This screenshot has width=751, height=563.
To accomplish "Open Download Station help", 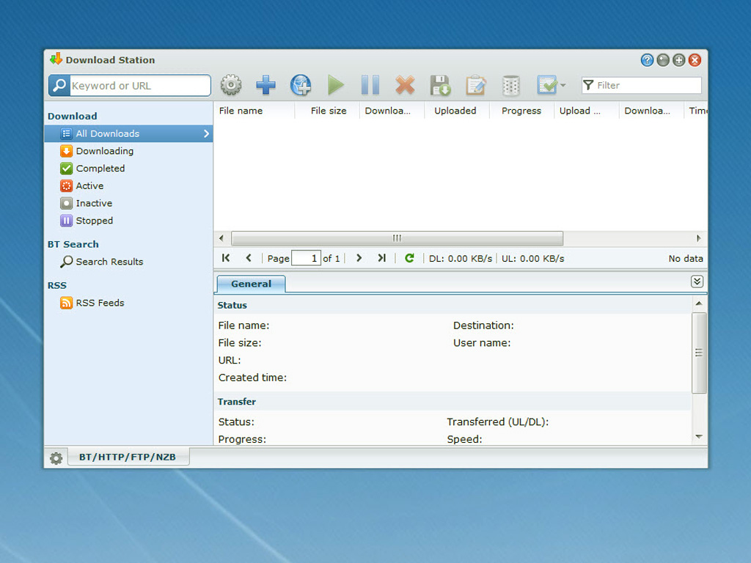I will click(x=647, y=60).
